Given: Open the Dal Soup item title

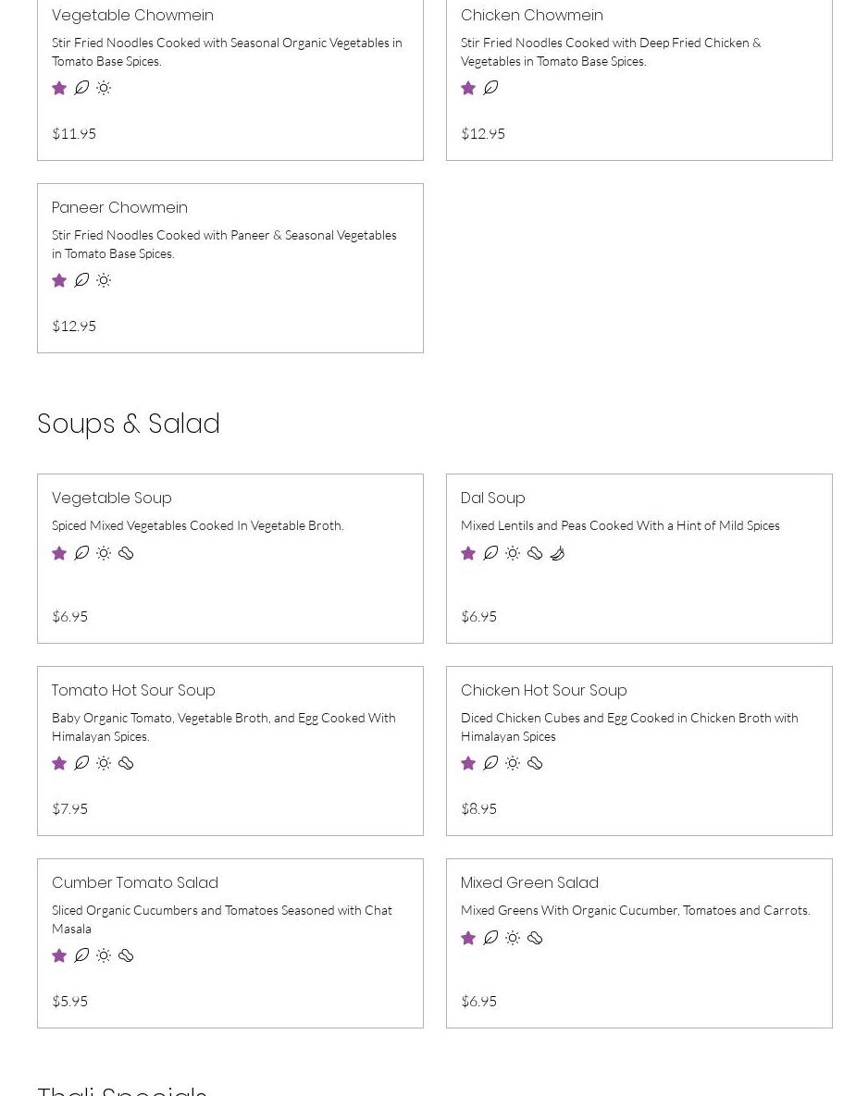Looking at the screenshot, I should (492, 499).
